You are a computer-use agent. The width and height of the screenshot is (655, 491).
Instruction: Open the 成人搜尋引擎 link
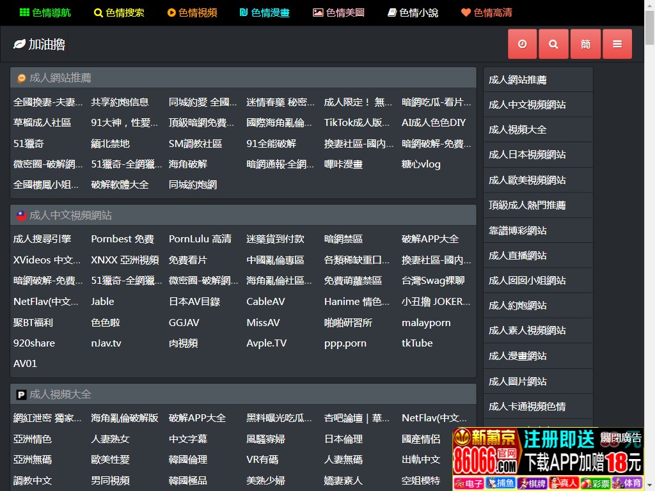pyautogui.click(x=42, y=239)
